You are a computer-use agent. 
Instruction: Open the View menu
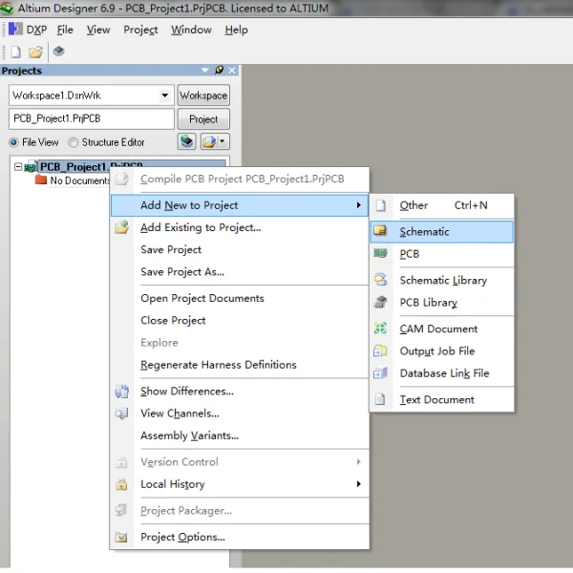click(98, 30)
